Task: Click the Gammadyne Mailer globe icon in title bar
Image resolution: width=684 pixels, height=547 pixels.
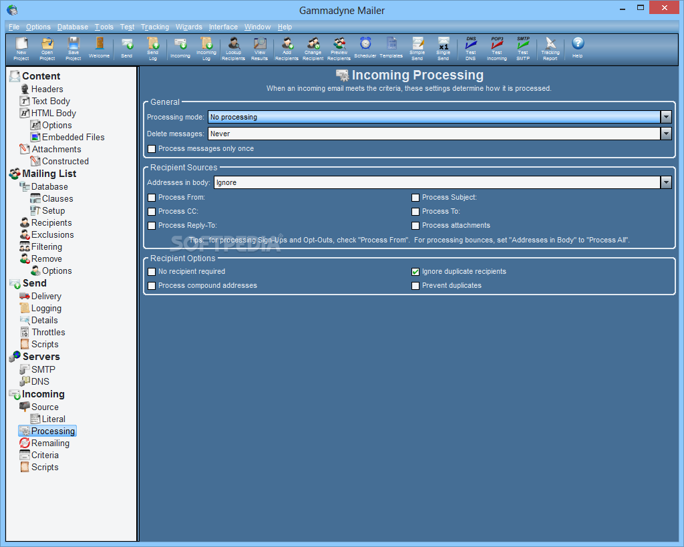Action: (12, 9)
